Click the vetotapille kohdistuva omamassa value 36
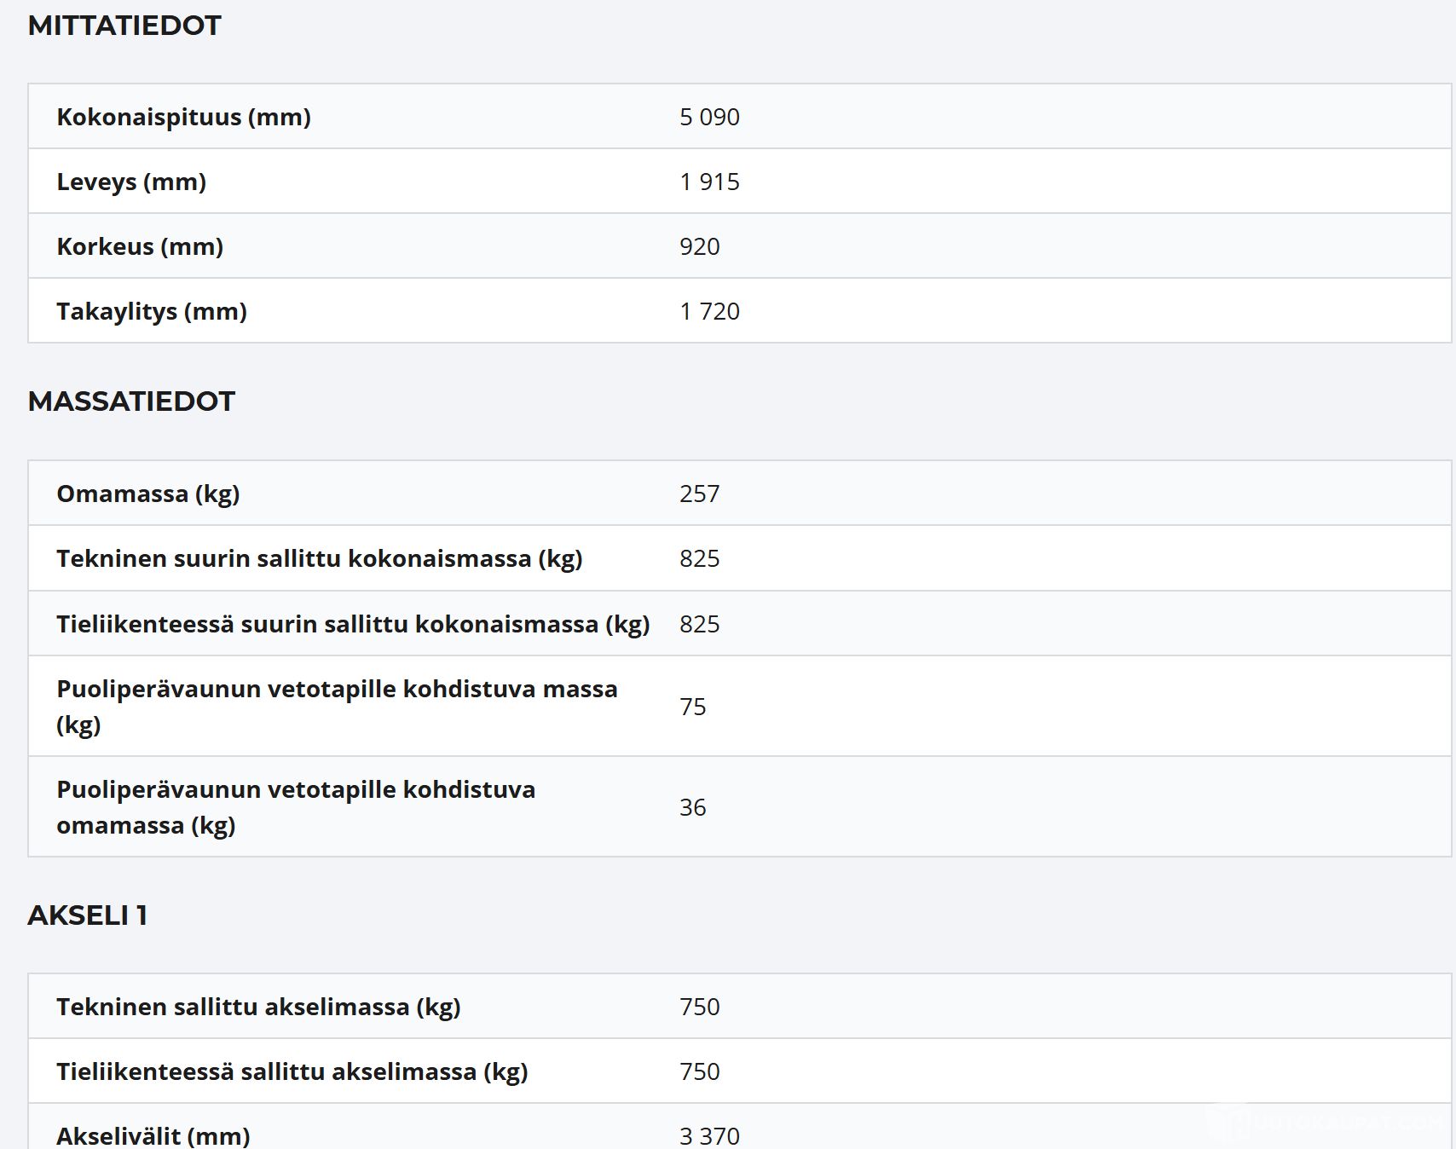The image size is (1456, 1149). (x=692, y=807)
